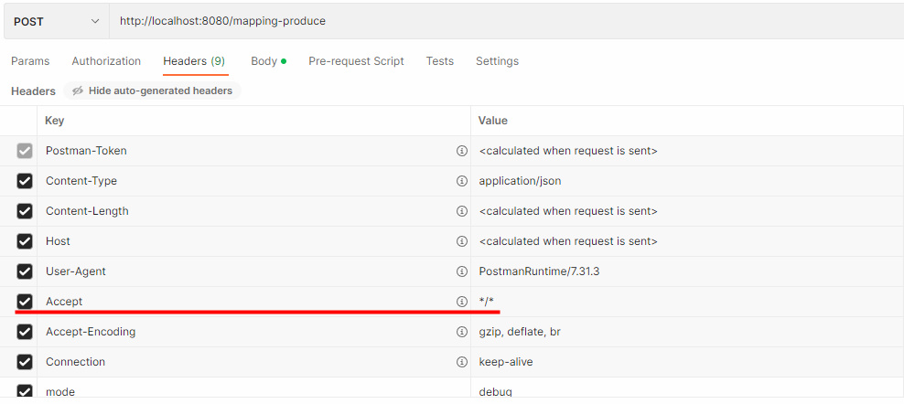Click info icon on Host row
904x404 pixels.
(x=461, y=241)
